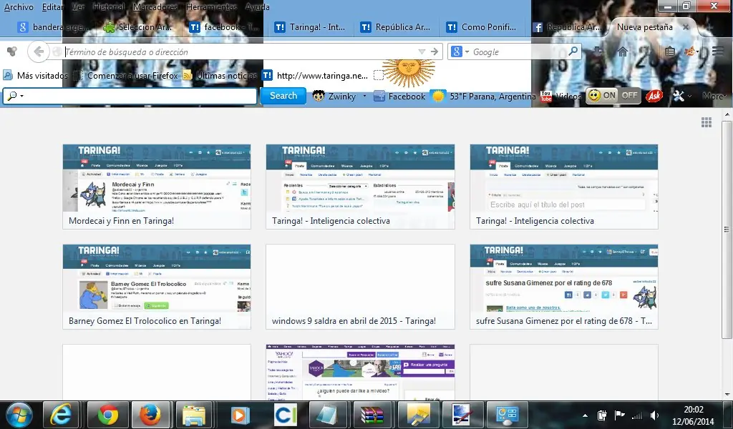
Task: Launch Internet Explorer from taskbar
Action: [x=61, y=415]
